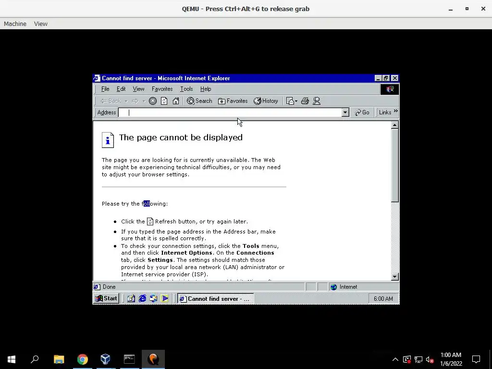Show the History pane

point(266,101)
